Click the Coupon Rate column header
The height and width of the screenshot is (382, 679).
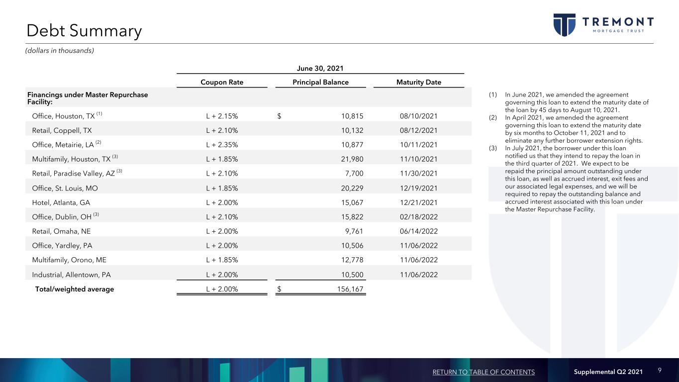221,82
